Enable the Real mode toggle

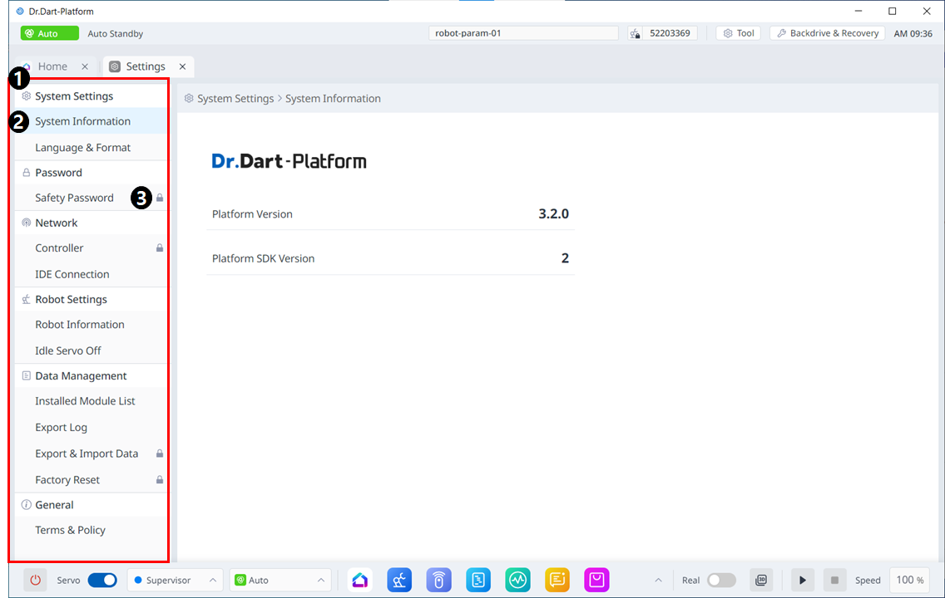pyautogui.click(x=721, y=580)
